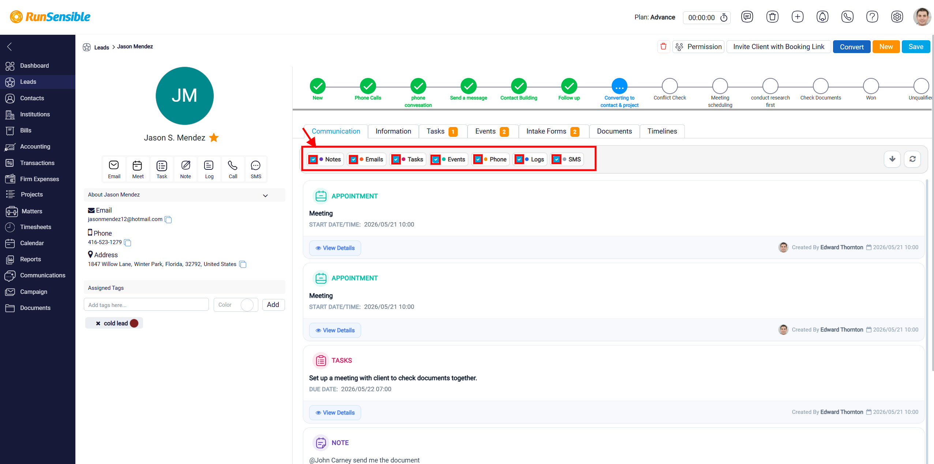Collapse the left sidebar with back chevron
The width and height of the screenshot is (934, 464).
10,46
